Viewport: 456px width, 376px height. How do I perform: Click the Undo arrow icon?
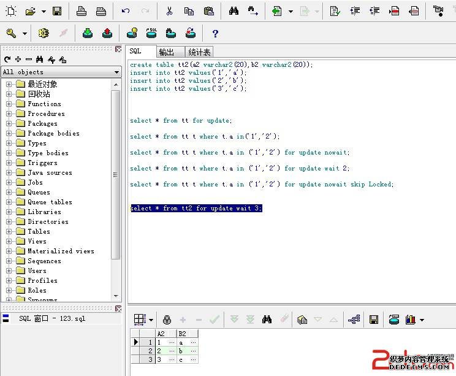point(126,11)
